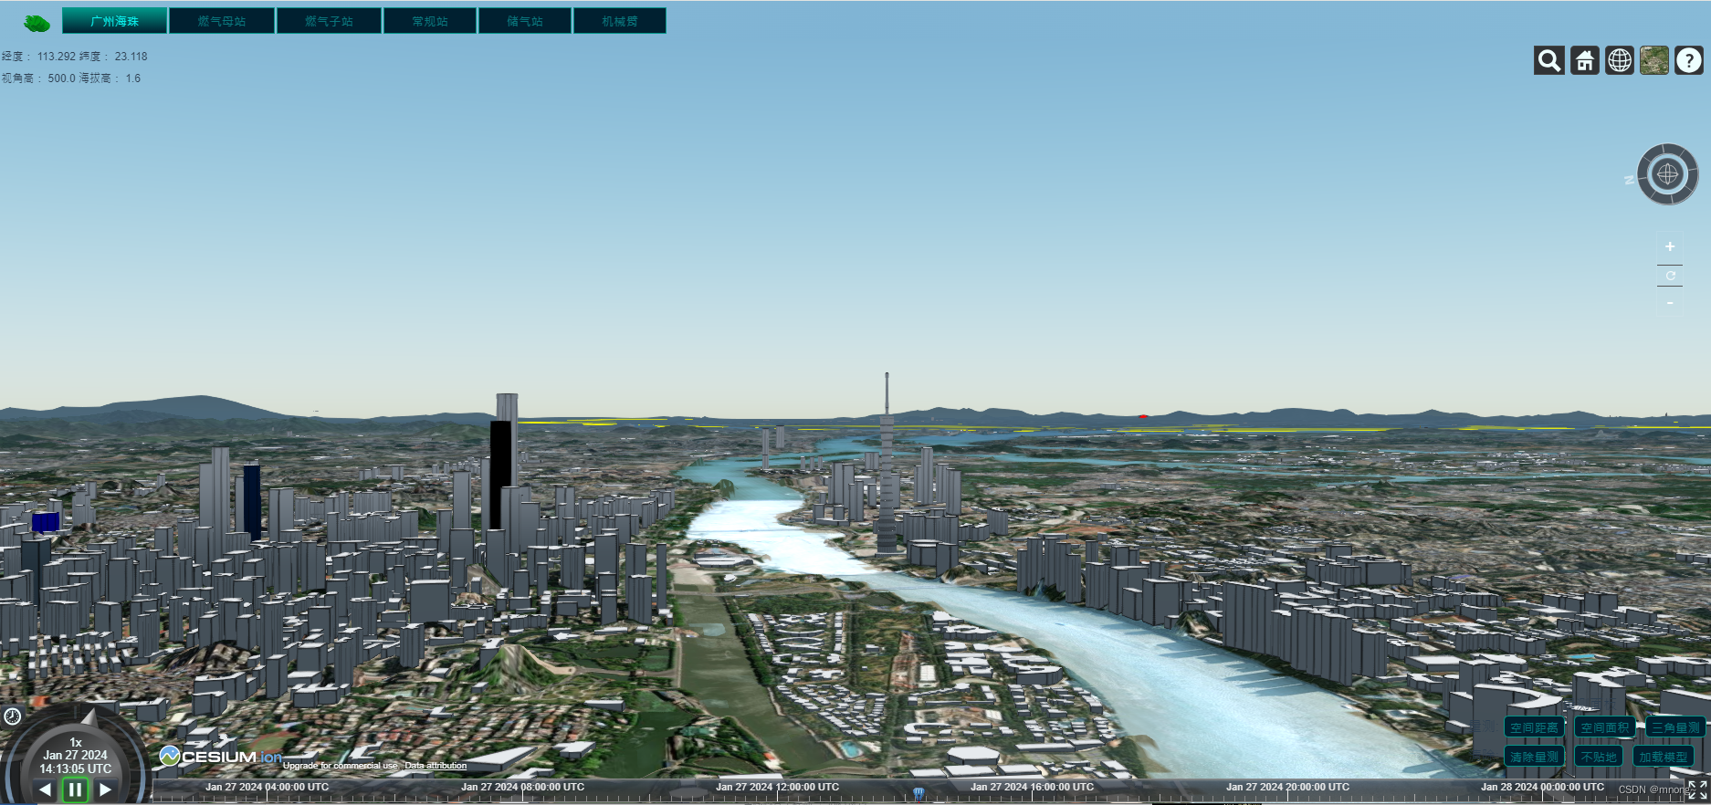The width and height of the screenshot is (1711, 805).
Task: Open the geocoder search icon
Action: (x=1549, y=60)
